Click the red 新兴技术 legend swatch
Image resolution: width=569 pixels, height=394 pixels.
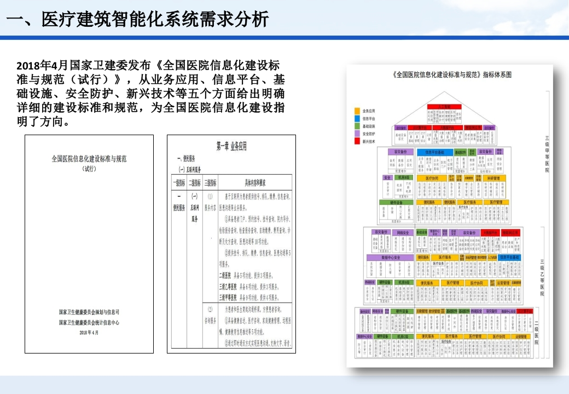[x=357, y=141]
